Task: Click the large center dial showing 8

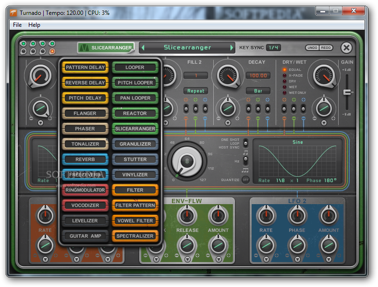Action: tap(187, 161)
